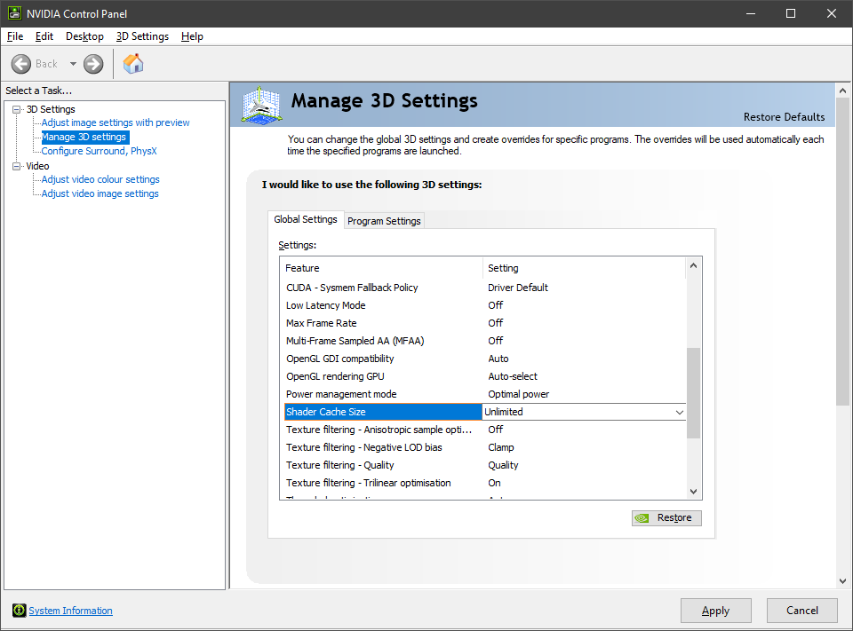Click the Driver Default setting value
Viewport: 853px width, 631px height.
[518, 288]
